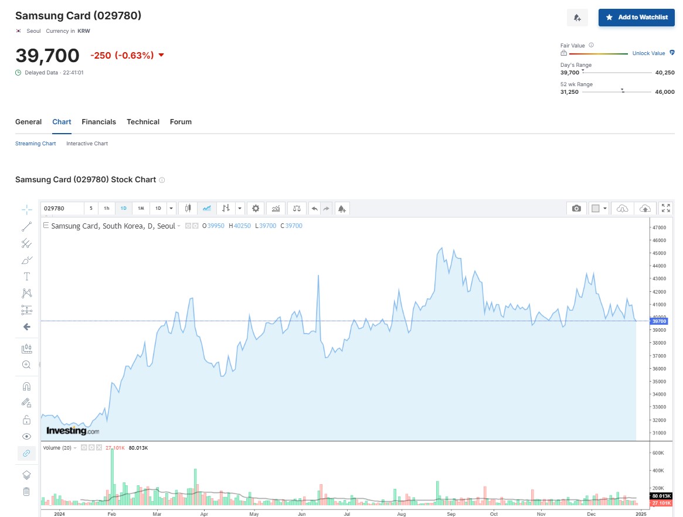The image size is (683, 517).
Task: Select the brush drawing tool
Action: click(x=26, y=260)
